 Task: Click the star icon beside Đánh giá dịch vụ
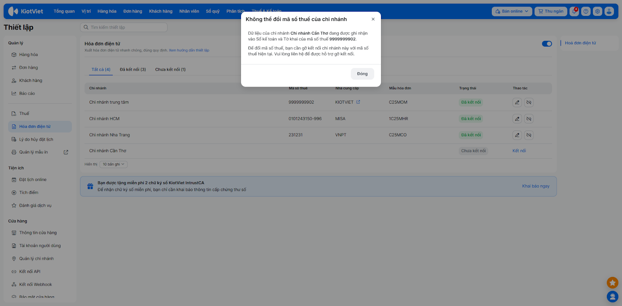tap(14, 205)
